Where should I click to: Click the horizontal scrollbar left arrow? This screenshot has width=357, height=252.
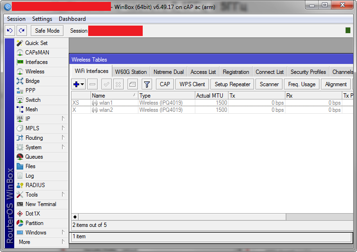(75, 217)
